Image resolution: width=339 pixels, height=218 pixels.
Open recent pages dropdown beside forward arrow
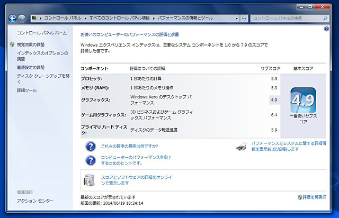pyautogui.click(x=28, y=19)
